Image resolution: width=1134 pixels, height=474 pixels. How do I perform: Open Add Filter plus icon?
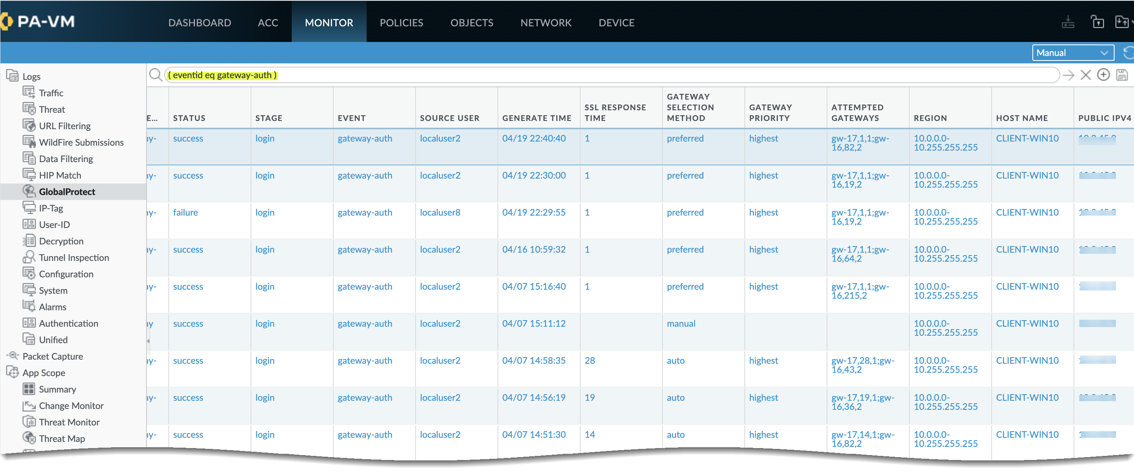click(x=1103, y=75)
